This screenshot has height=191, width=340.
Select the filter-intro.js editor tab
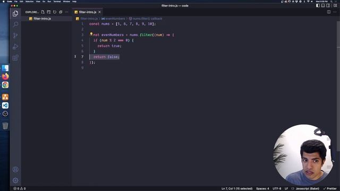(x=87, y=12)
